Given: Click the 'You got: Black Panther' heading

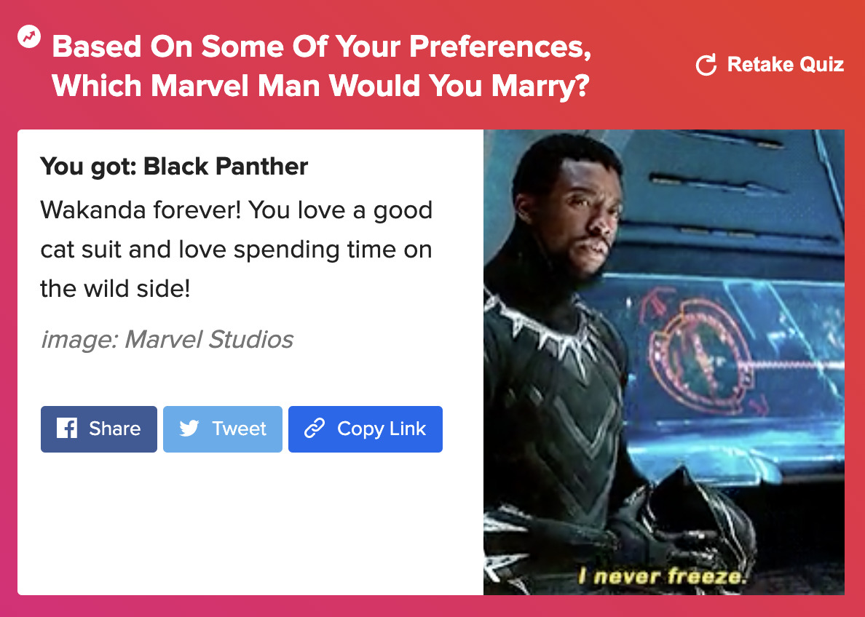Looking at the screenshot, I should point(174,166).
